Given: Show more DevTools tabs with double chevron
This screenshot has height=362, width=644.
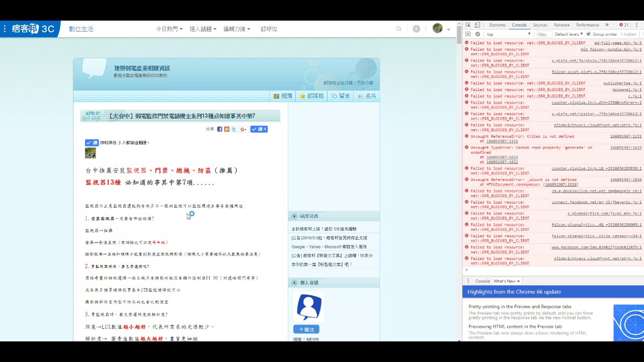Looking at the screenshot, I should click(607, 25).
